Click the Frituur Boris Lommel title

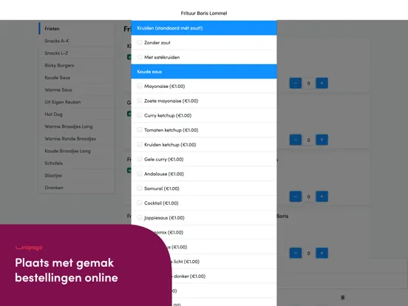204,13
